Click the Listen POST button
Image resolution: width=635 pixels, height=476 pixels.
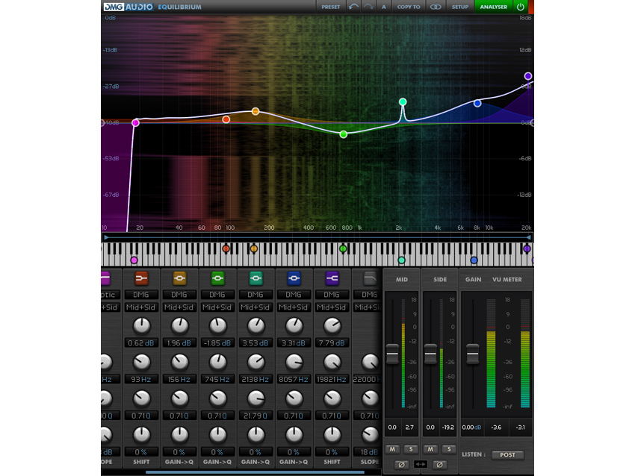(507, 455)
